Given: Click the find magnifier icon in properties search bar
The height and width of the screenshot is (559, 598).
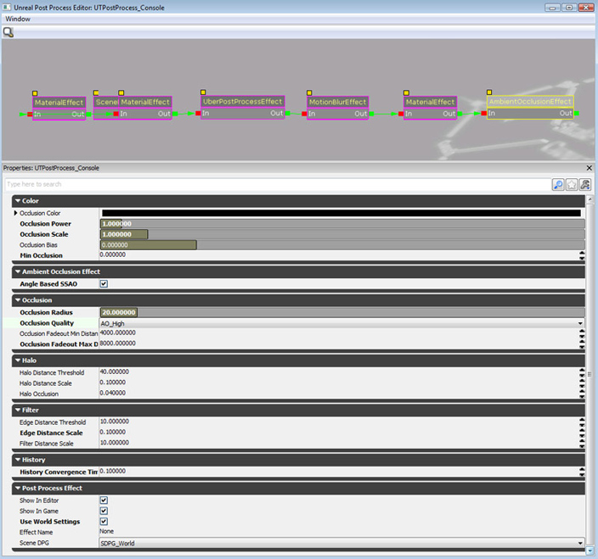Looking at the screenshot, I should coord(558,185).
